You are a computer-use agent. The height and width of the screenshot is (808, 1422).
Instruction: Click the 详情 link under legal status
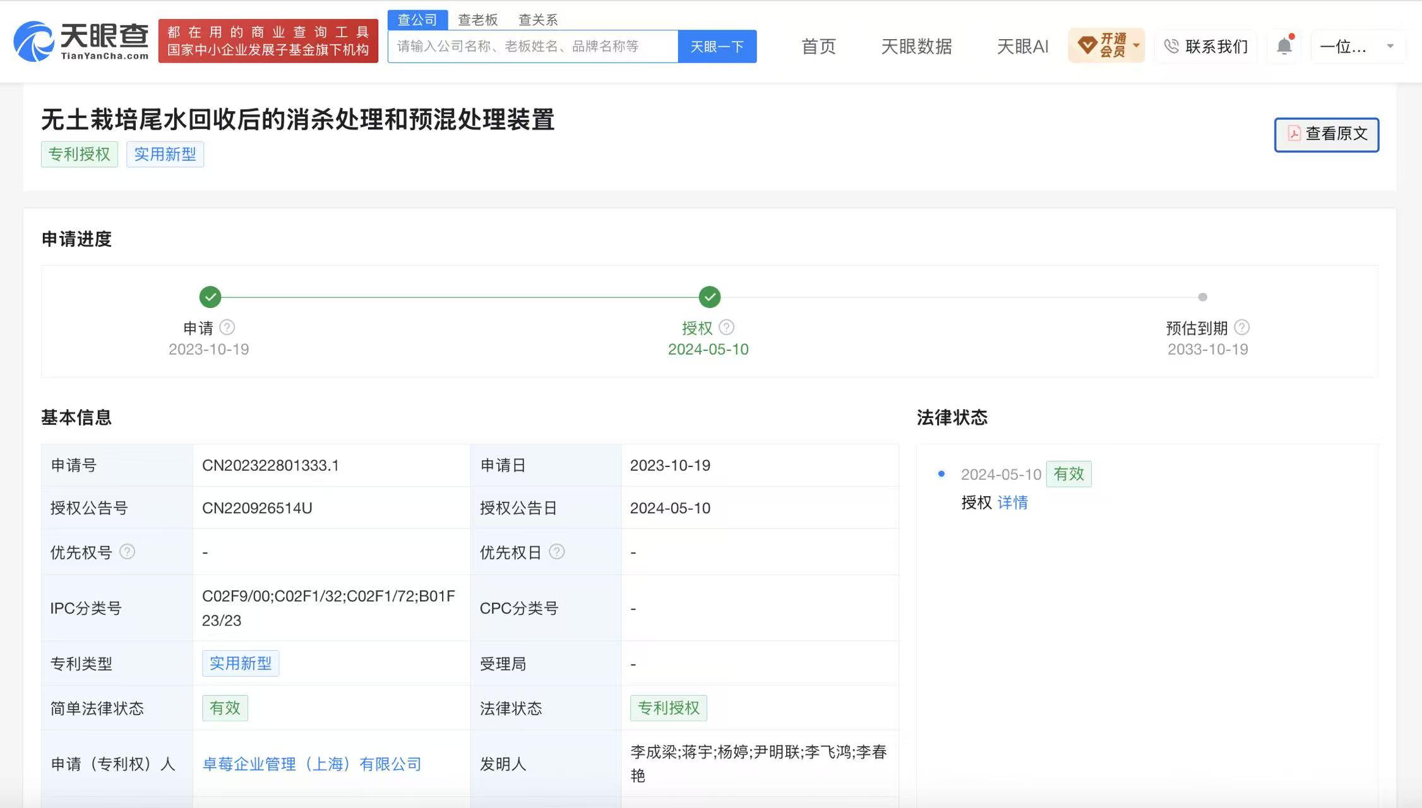pos(1013,502)
